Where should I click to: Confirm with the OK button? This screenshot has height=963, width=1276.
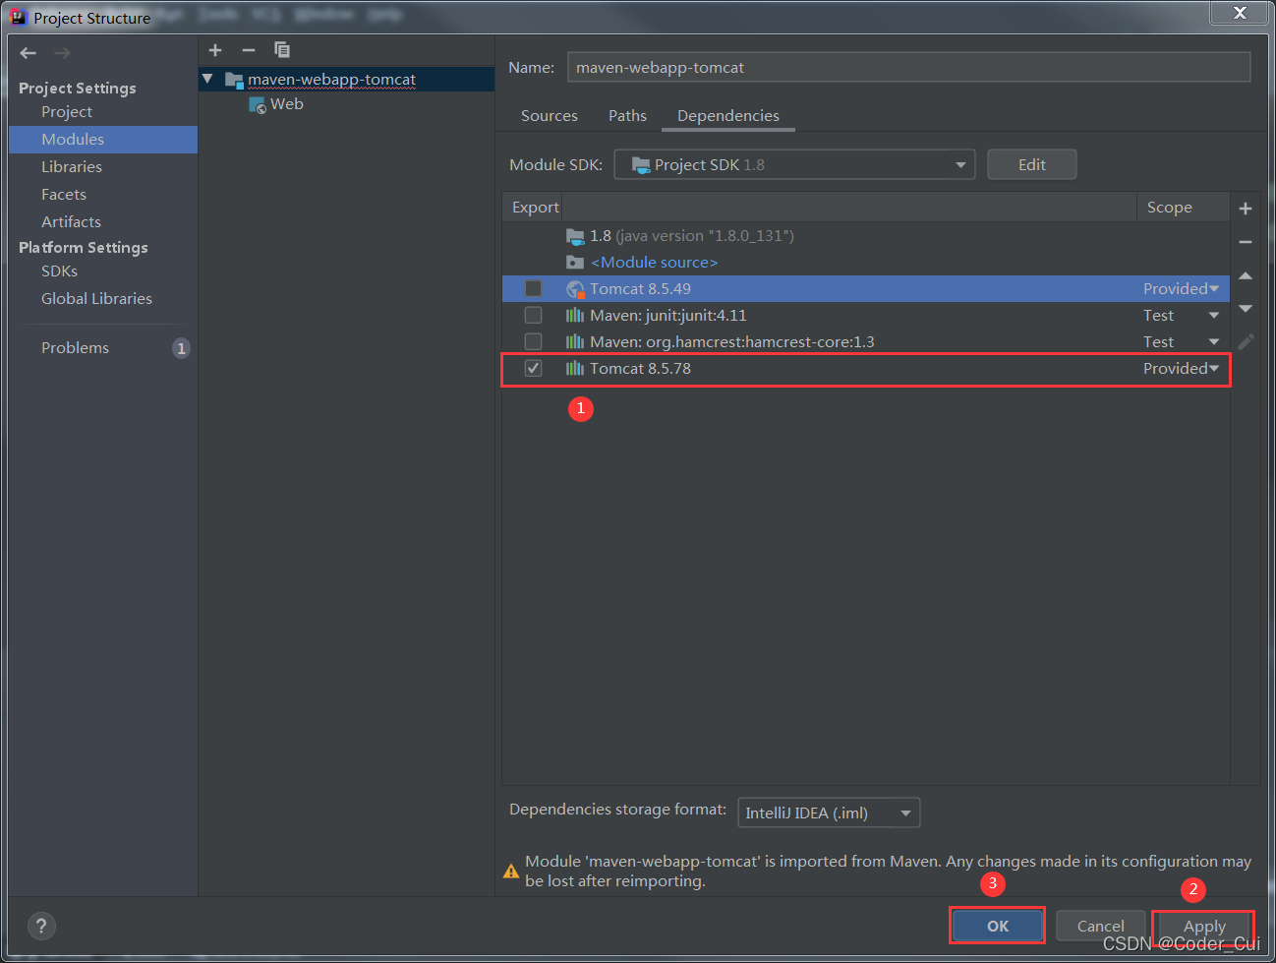coord(998,926)
